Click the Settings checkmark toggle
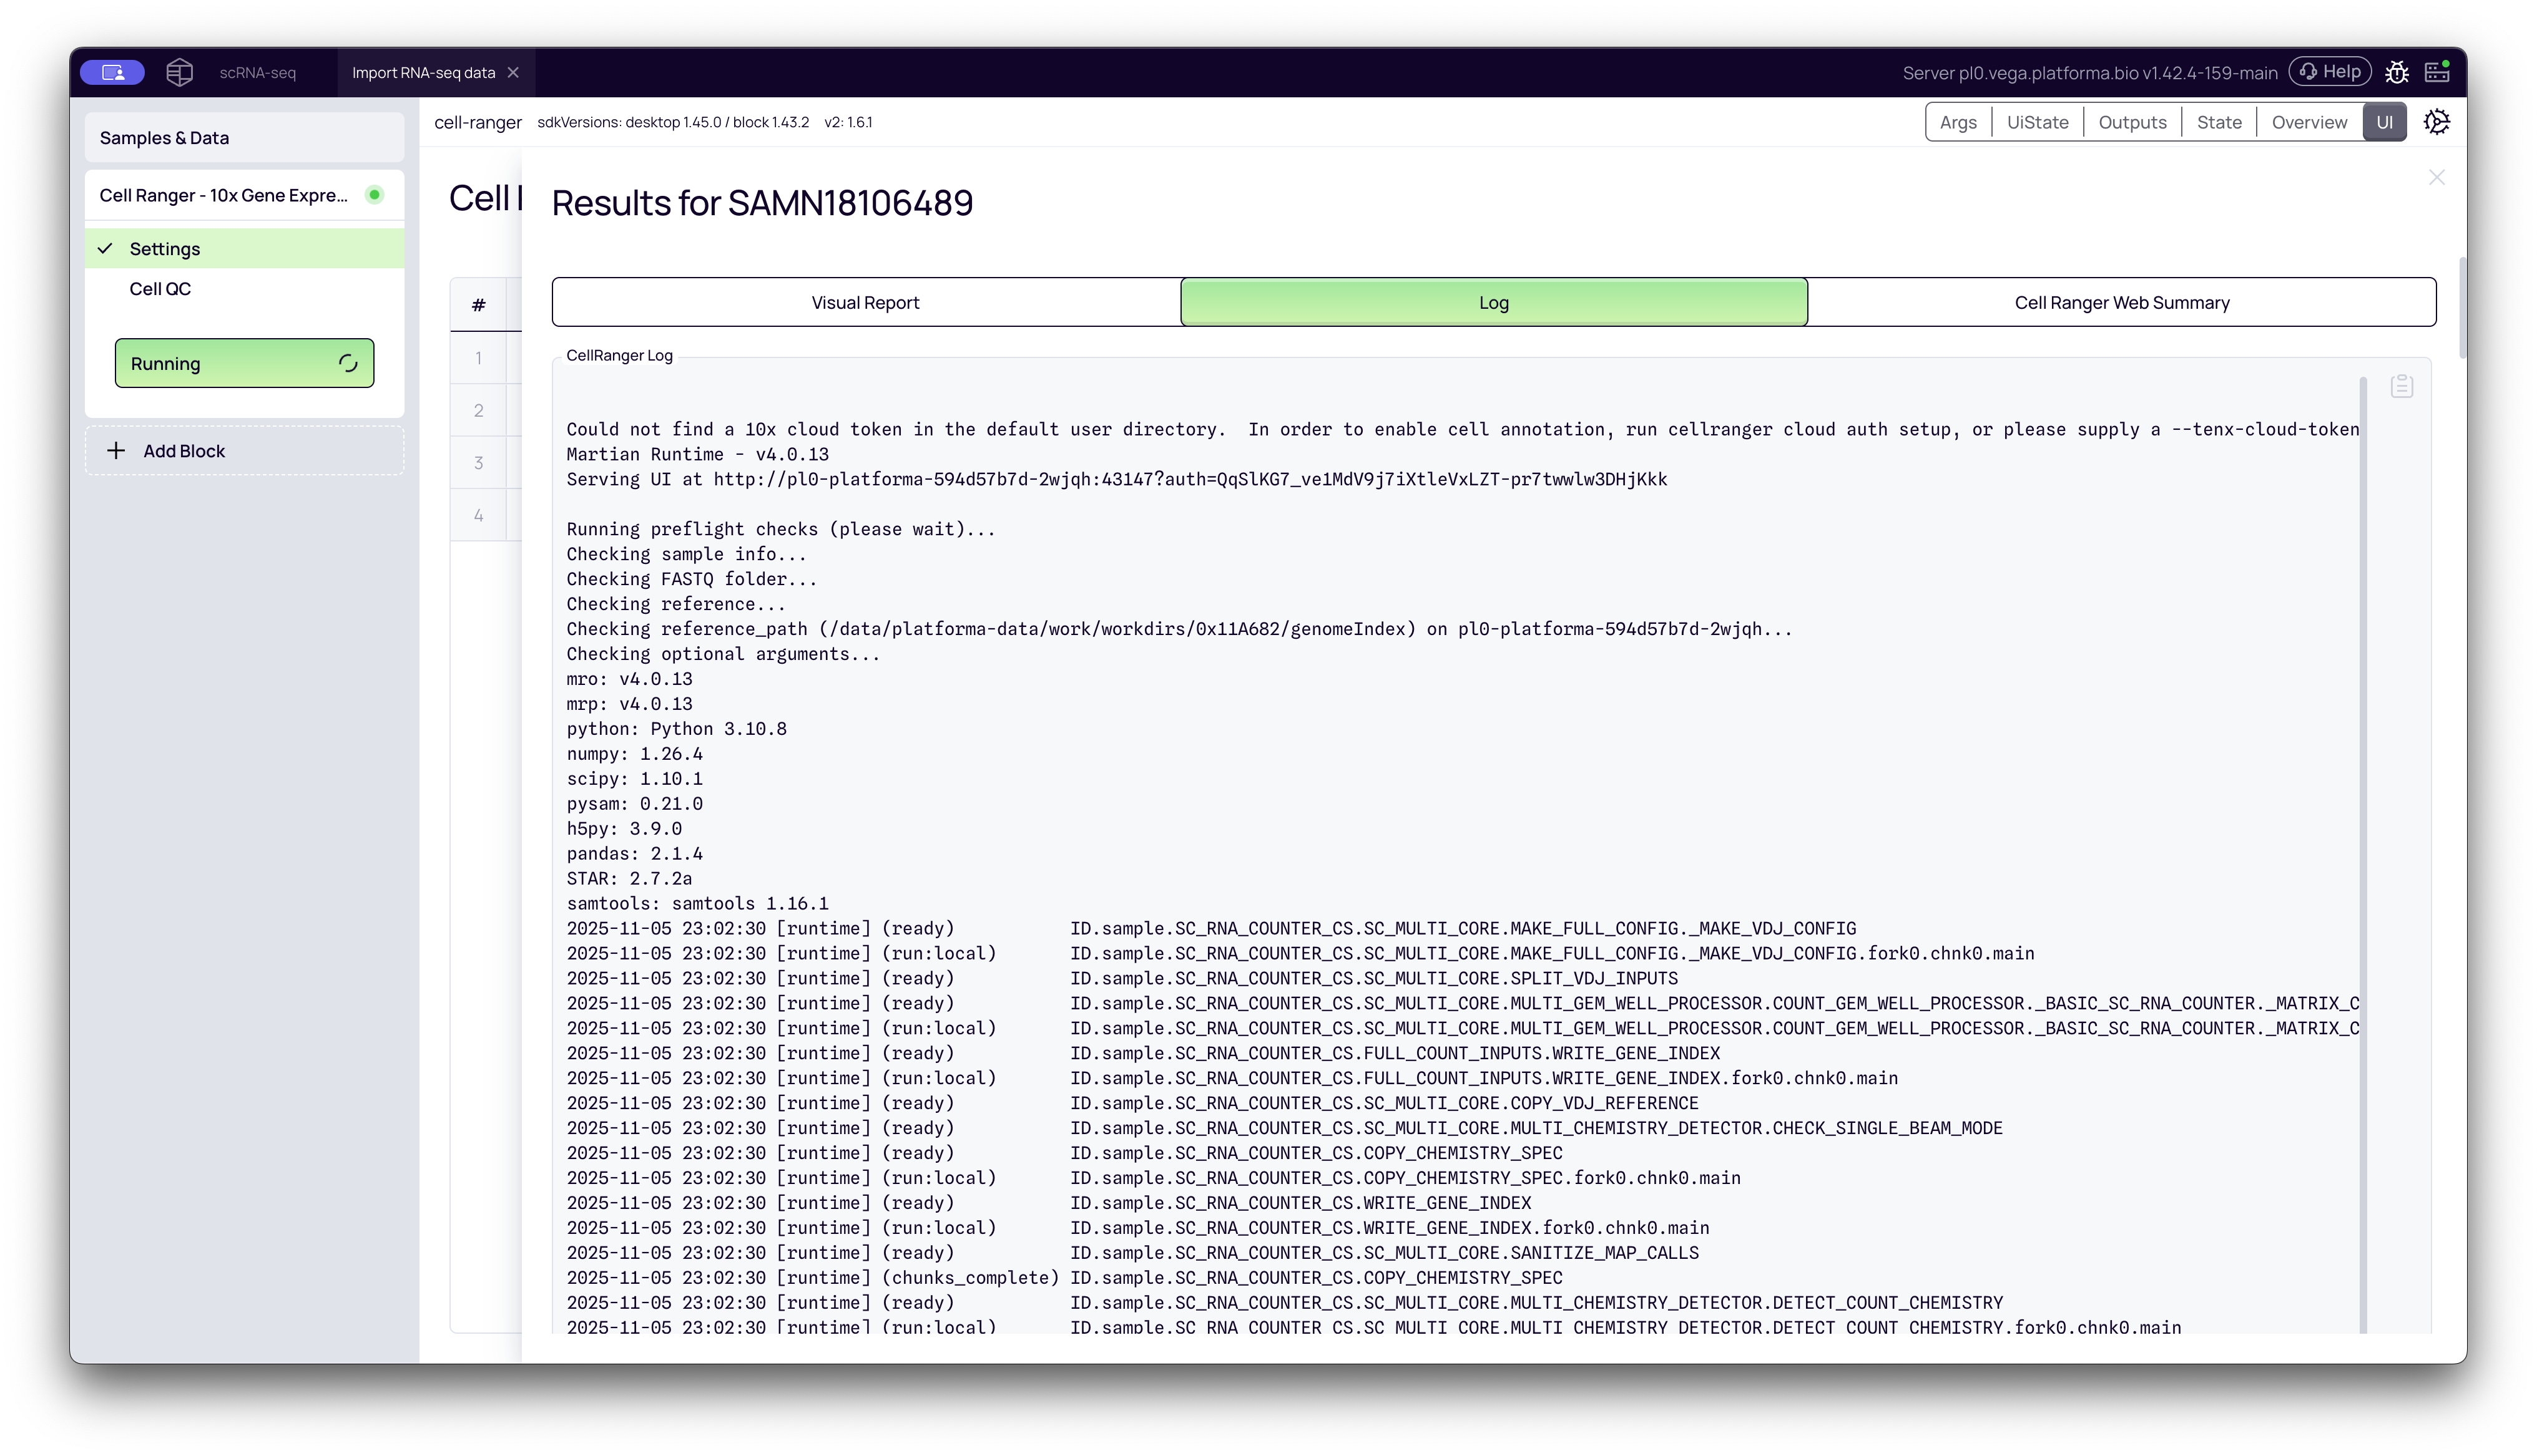The height and width of the screenshot is (1456, 2537). [106, 248]
